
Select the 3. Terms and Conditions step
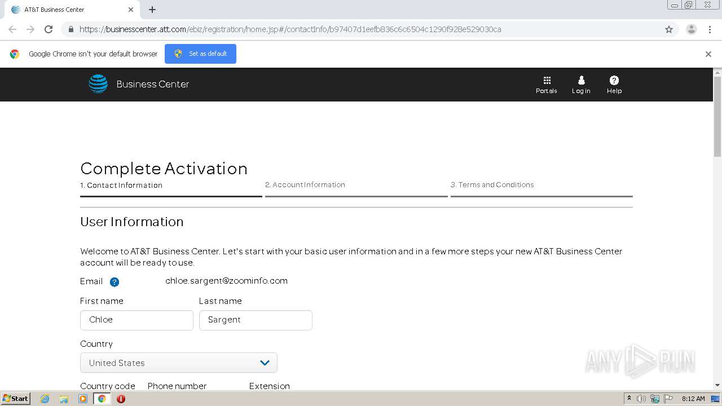pos(492,184)
